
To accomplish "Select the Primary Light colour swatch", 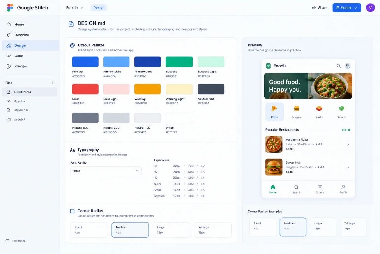I will point(116,62).
